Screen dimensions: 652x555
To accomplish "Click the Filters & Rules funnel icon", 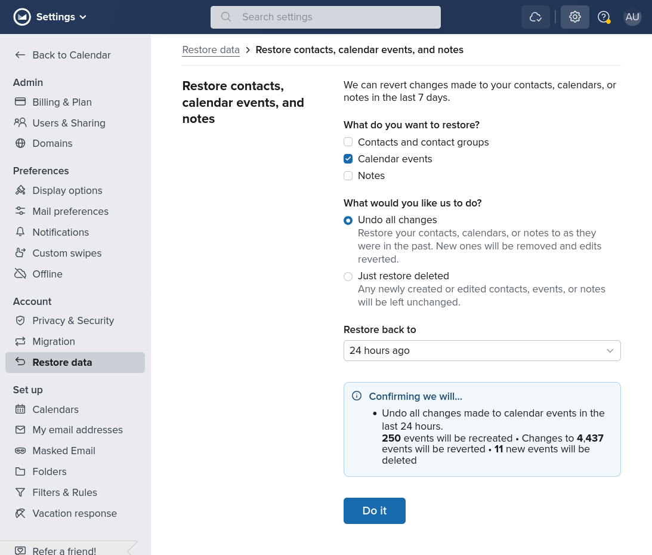I will 20,492.
